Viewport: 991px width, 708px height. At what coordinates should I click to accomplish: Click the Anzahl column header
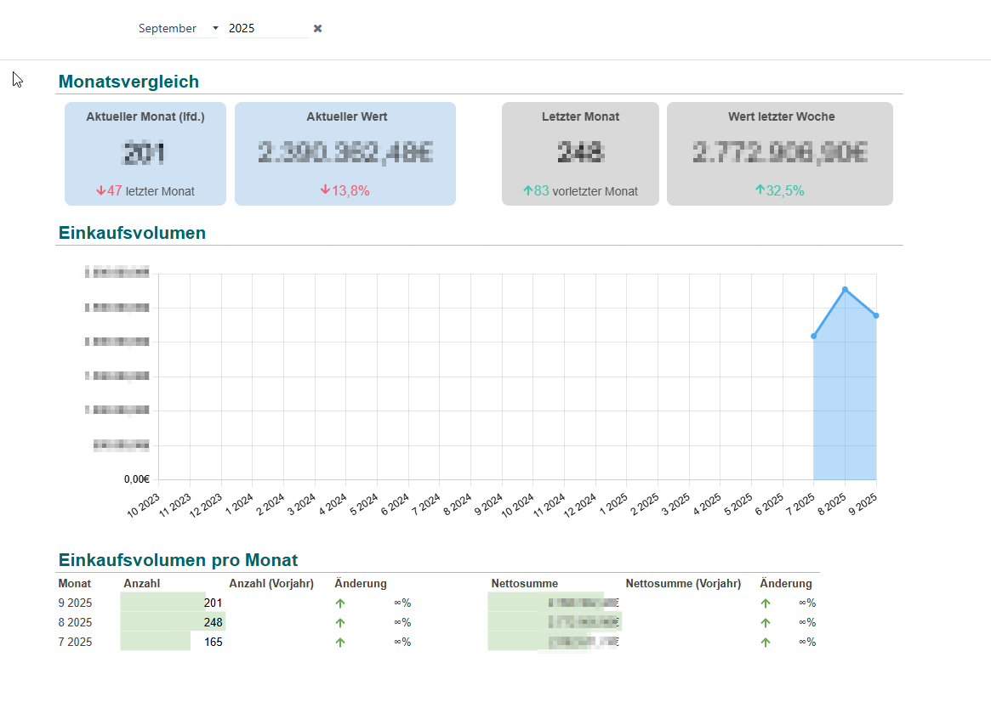pos(141,584)
